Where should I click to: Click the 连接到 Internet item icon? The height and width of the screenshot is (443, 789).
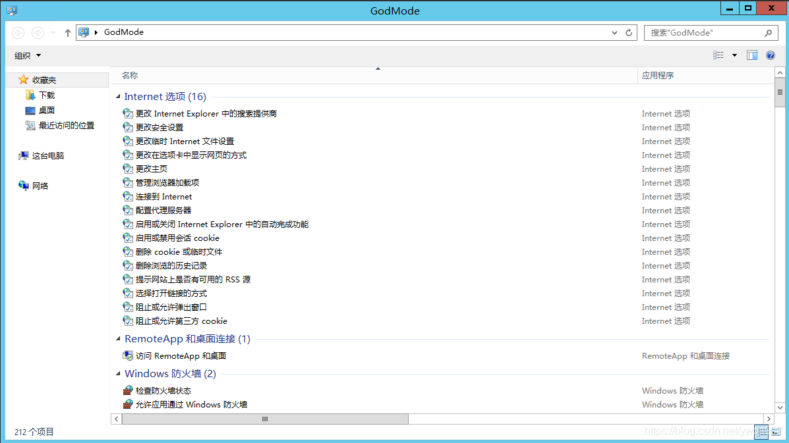click(x=128, y=196)
